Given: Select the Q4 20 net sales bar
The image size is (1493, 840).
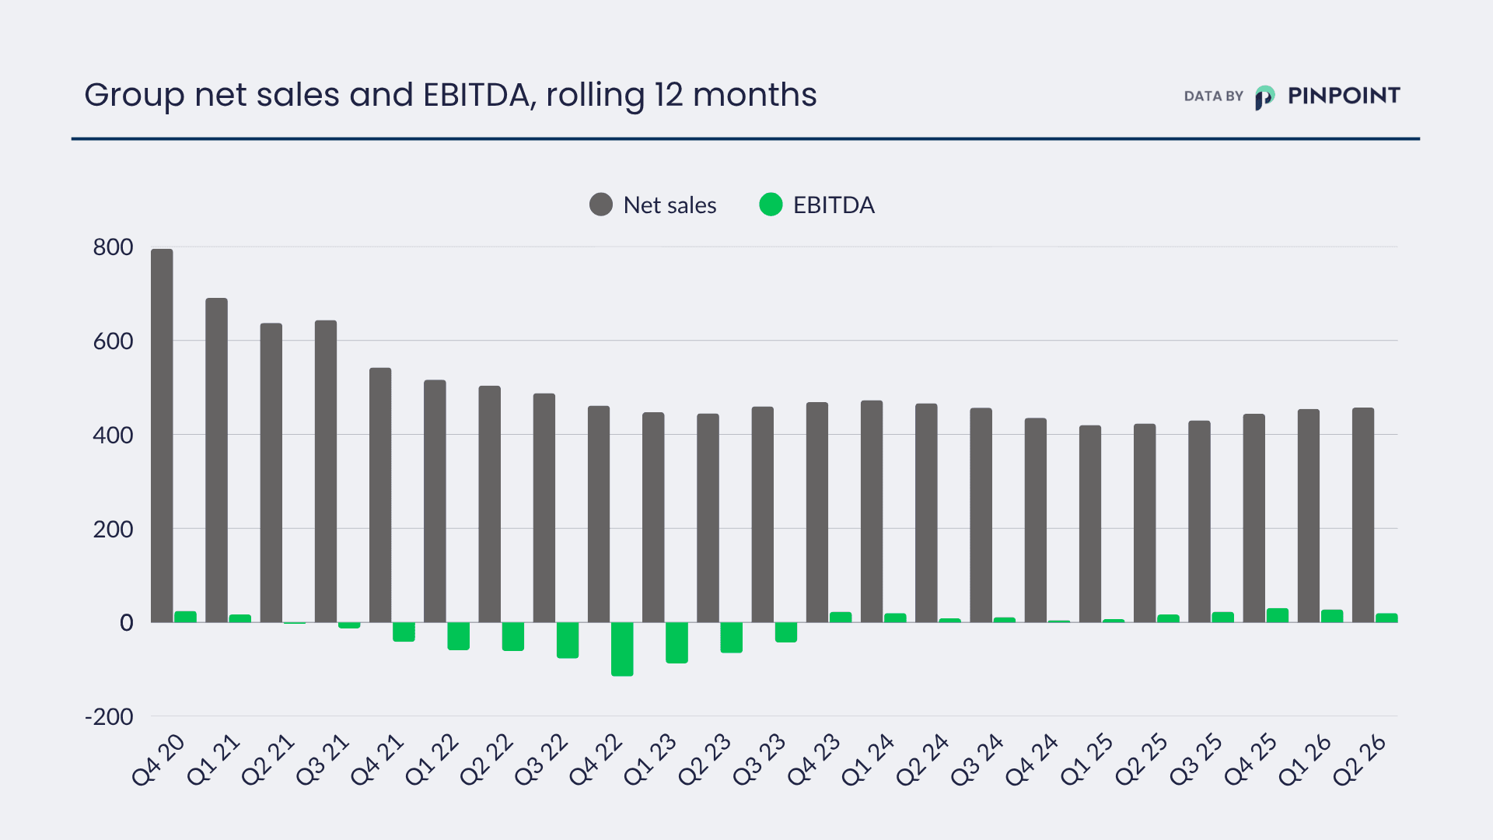Looking at the screenshot, I should tap(162, 436).
